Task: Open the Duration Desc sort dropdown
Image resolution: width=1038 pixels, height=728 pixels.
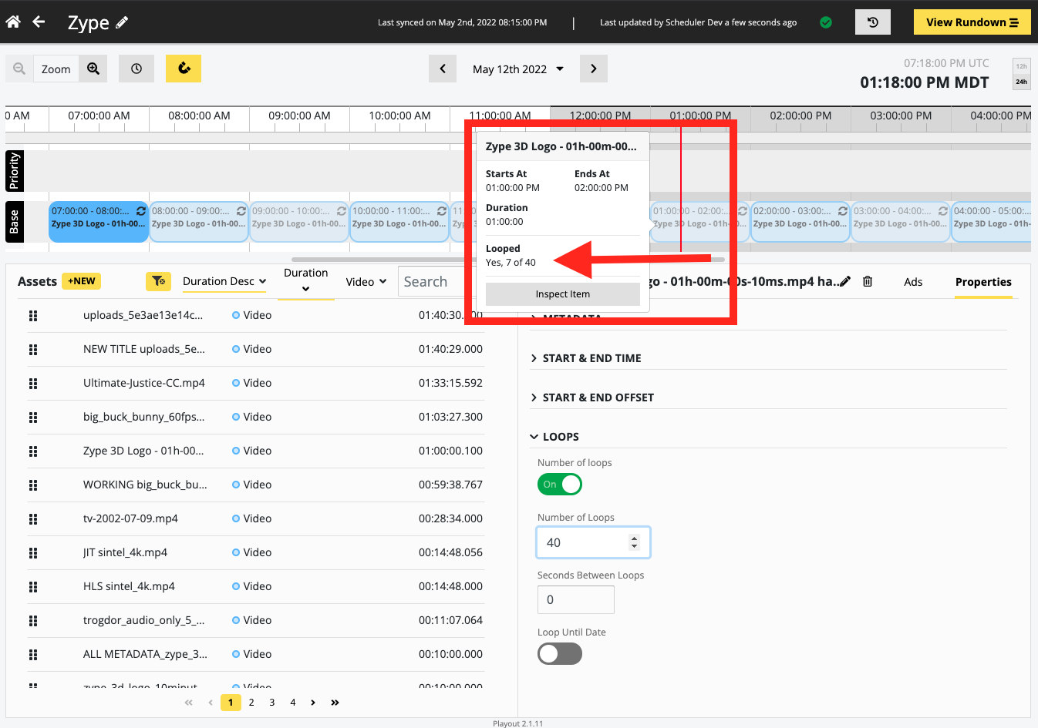Action: [224, 281]
